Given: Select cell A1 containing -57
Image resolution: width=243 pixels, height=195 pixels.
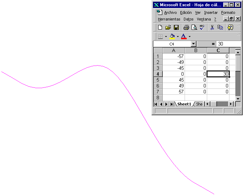Looking at the screenshot, I should tap(173, 56).
